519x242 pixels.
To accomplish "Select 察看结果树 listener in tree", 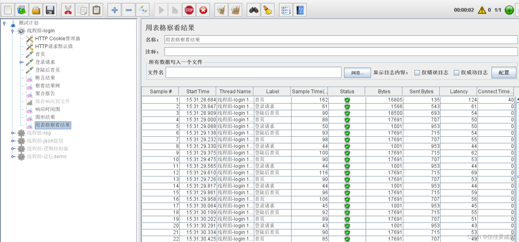I will click(x=47, y=86).
